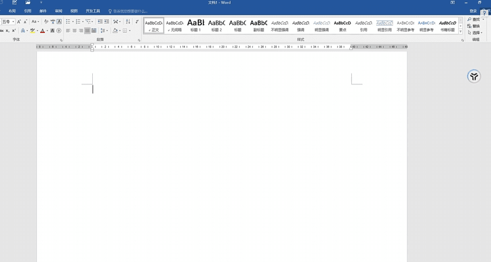Click the floating round assistant icon
This screenshot has width=491, height=262.
[x=473, y=77]
